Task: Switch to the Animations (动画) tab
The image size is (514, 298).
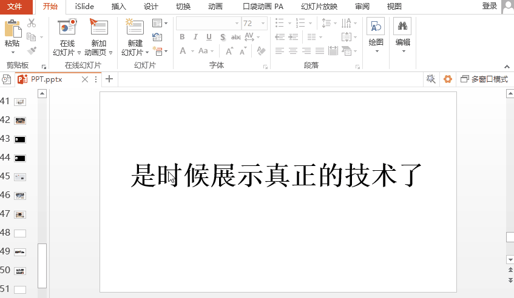Action: pyautogui.click(x=215, y=7)
